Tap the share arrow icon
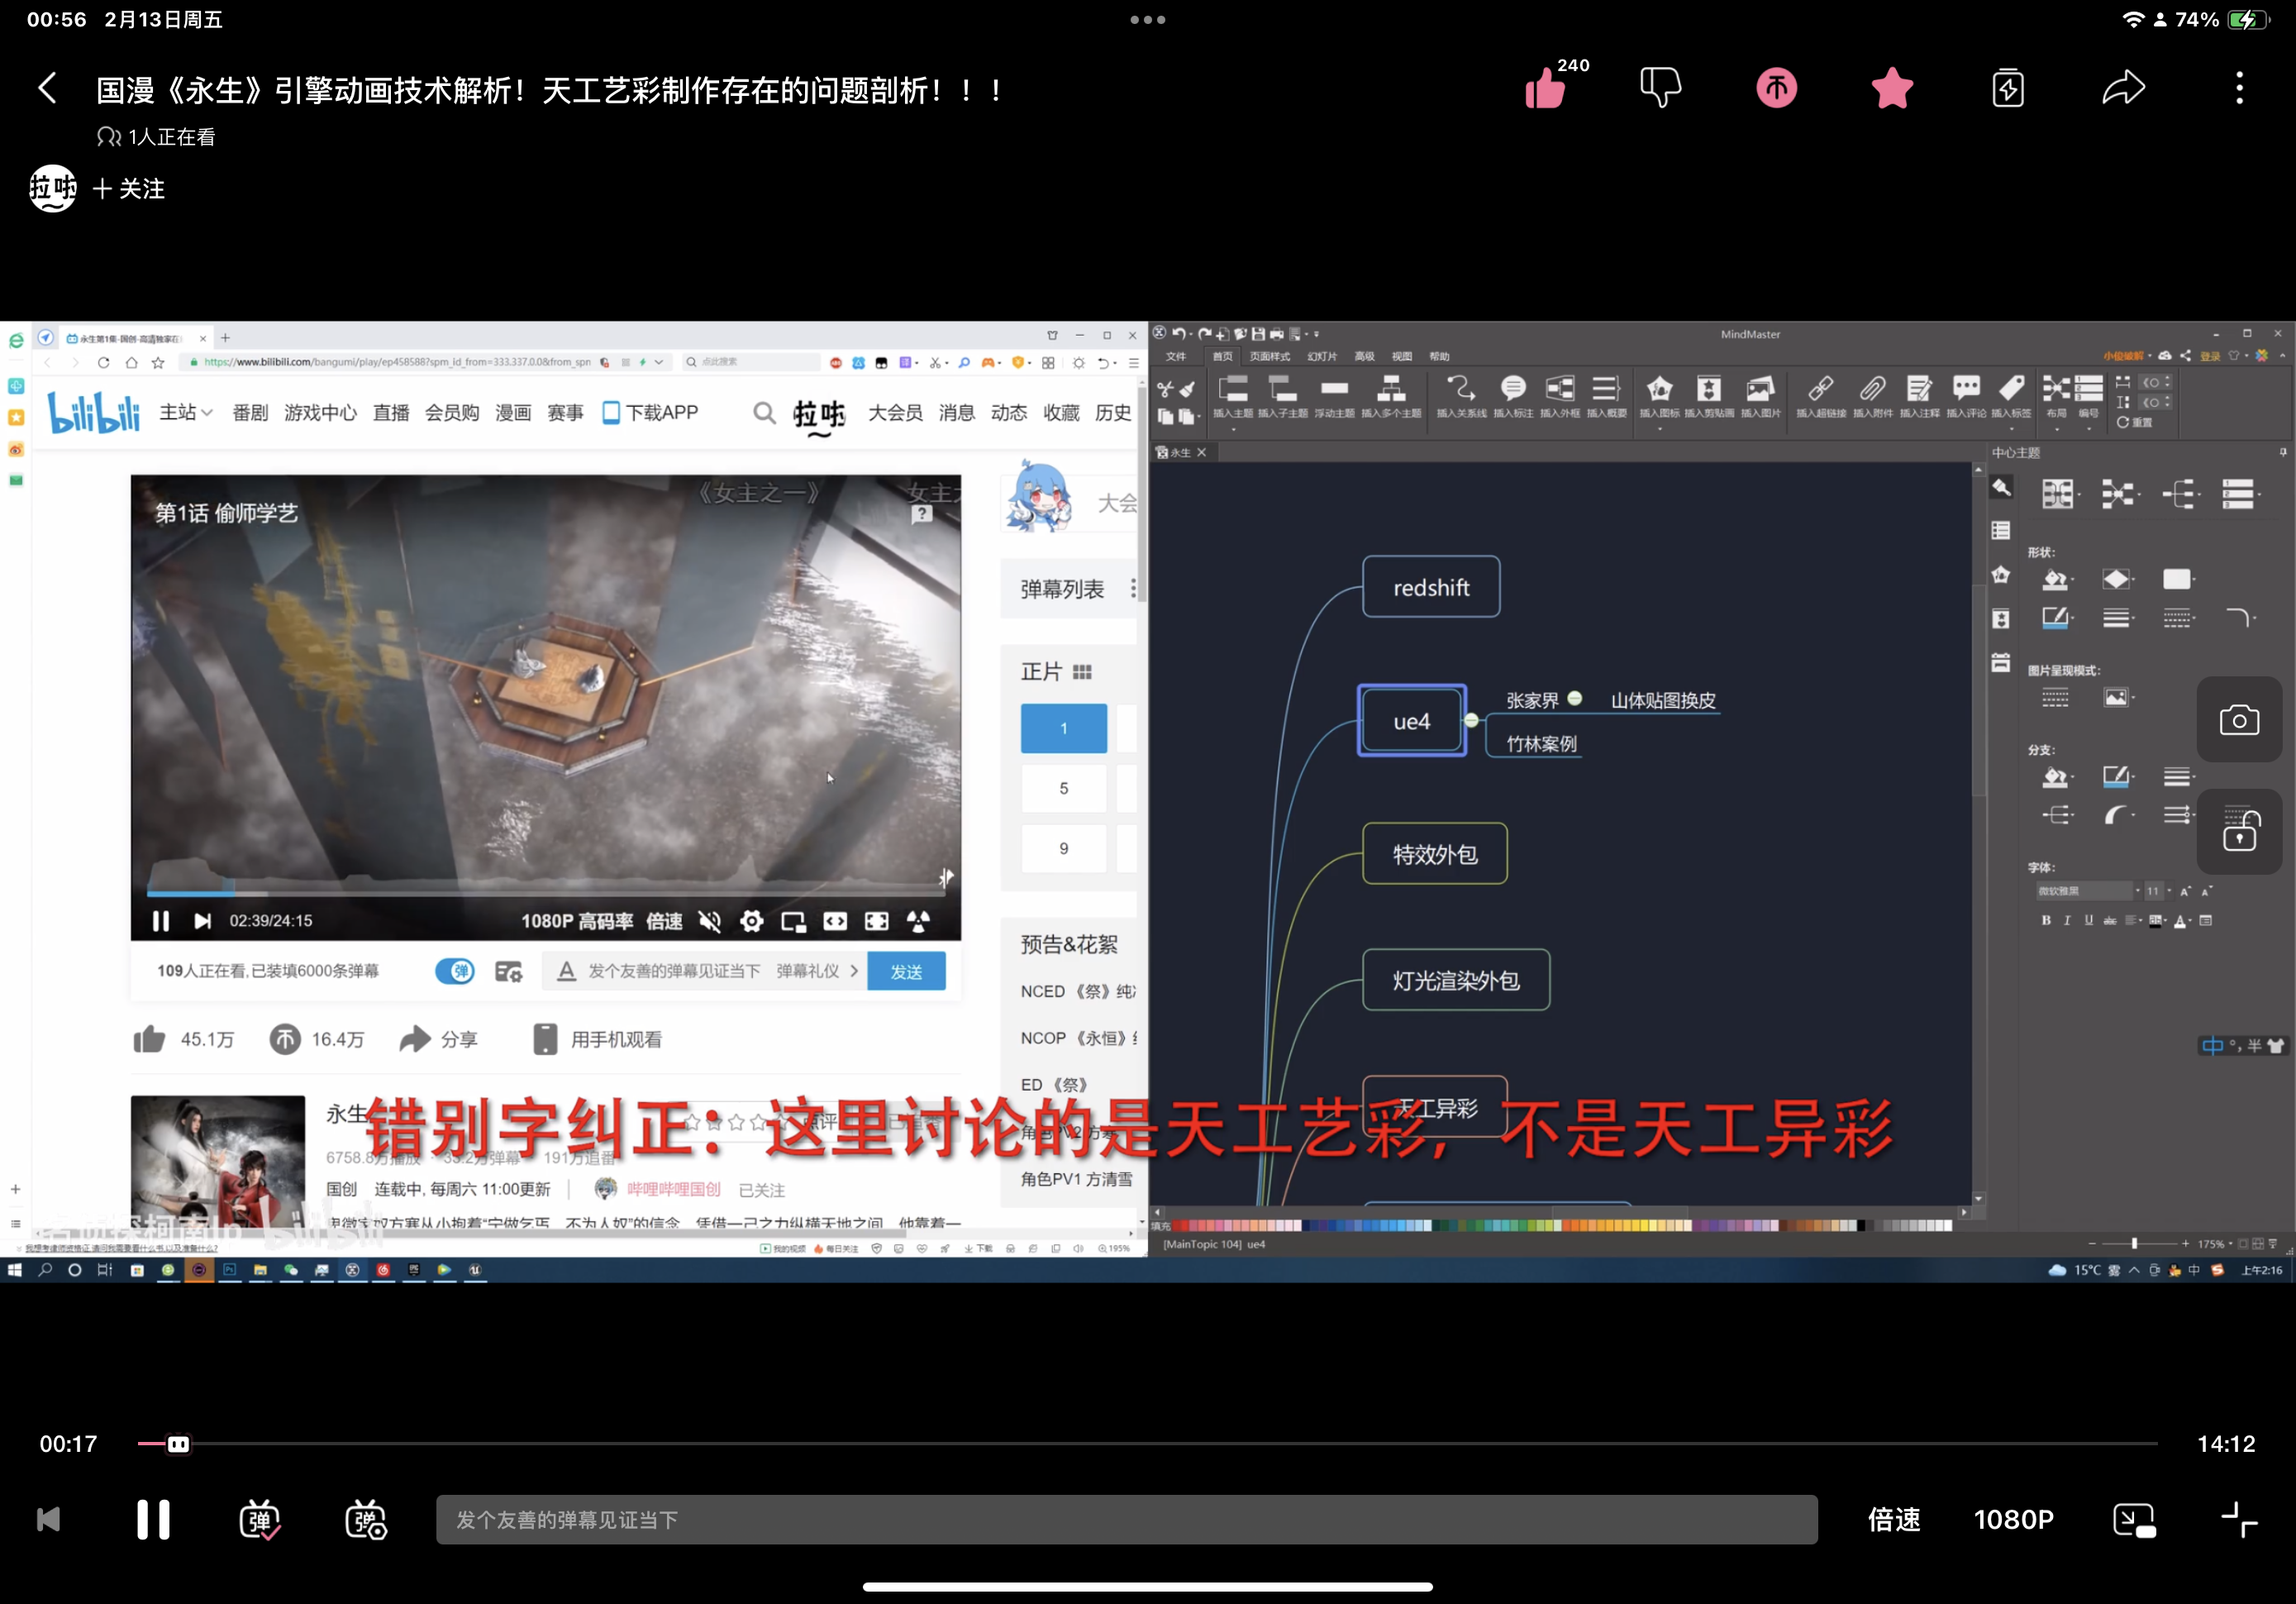This screenshot has width=2296, height=1604. pyautogui.click(x=2123, y=88)
